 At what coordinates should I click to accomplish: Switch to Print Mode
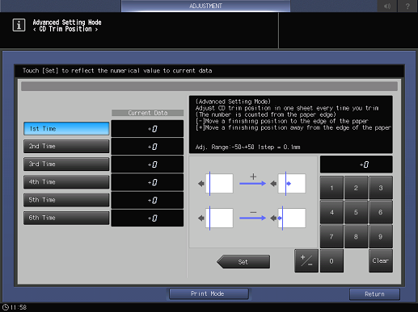click(x=209, y=293)
